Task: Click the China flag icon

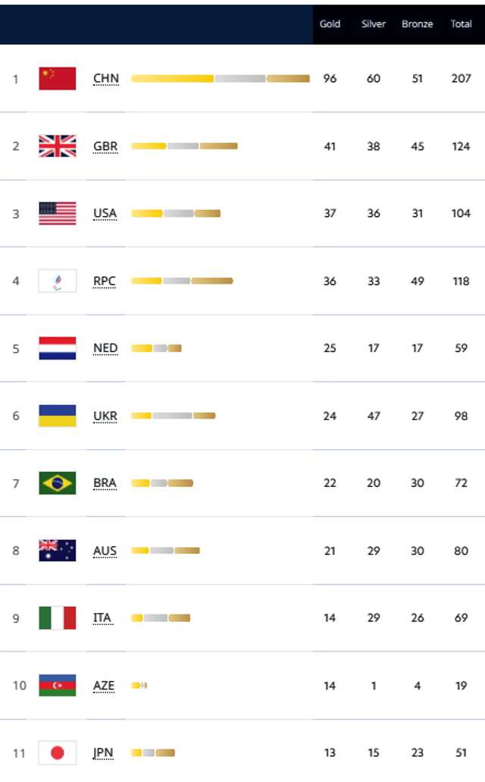Action: click(58, 79)
